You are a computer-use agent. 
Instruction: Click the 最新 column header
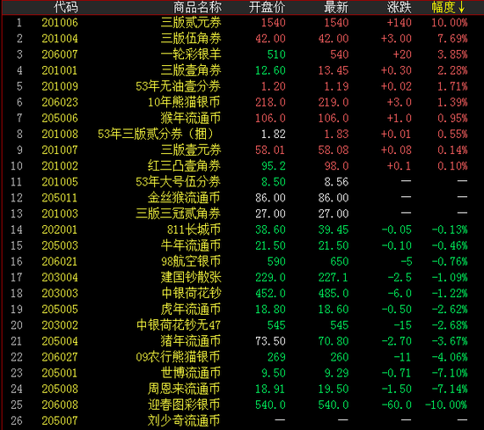tap(336, 7)
